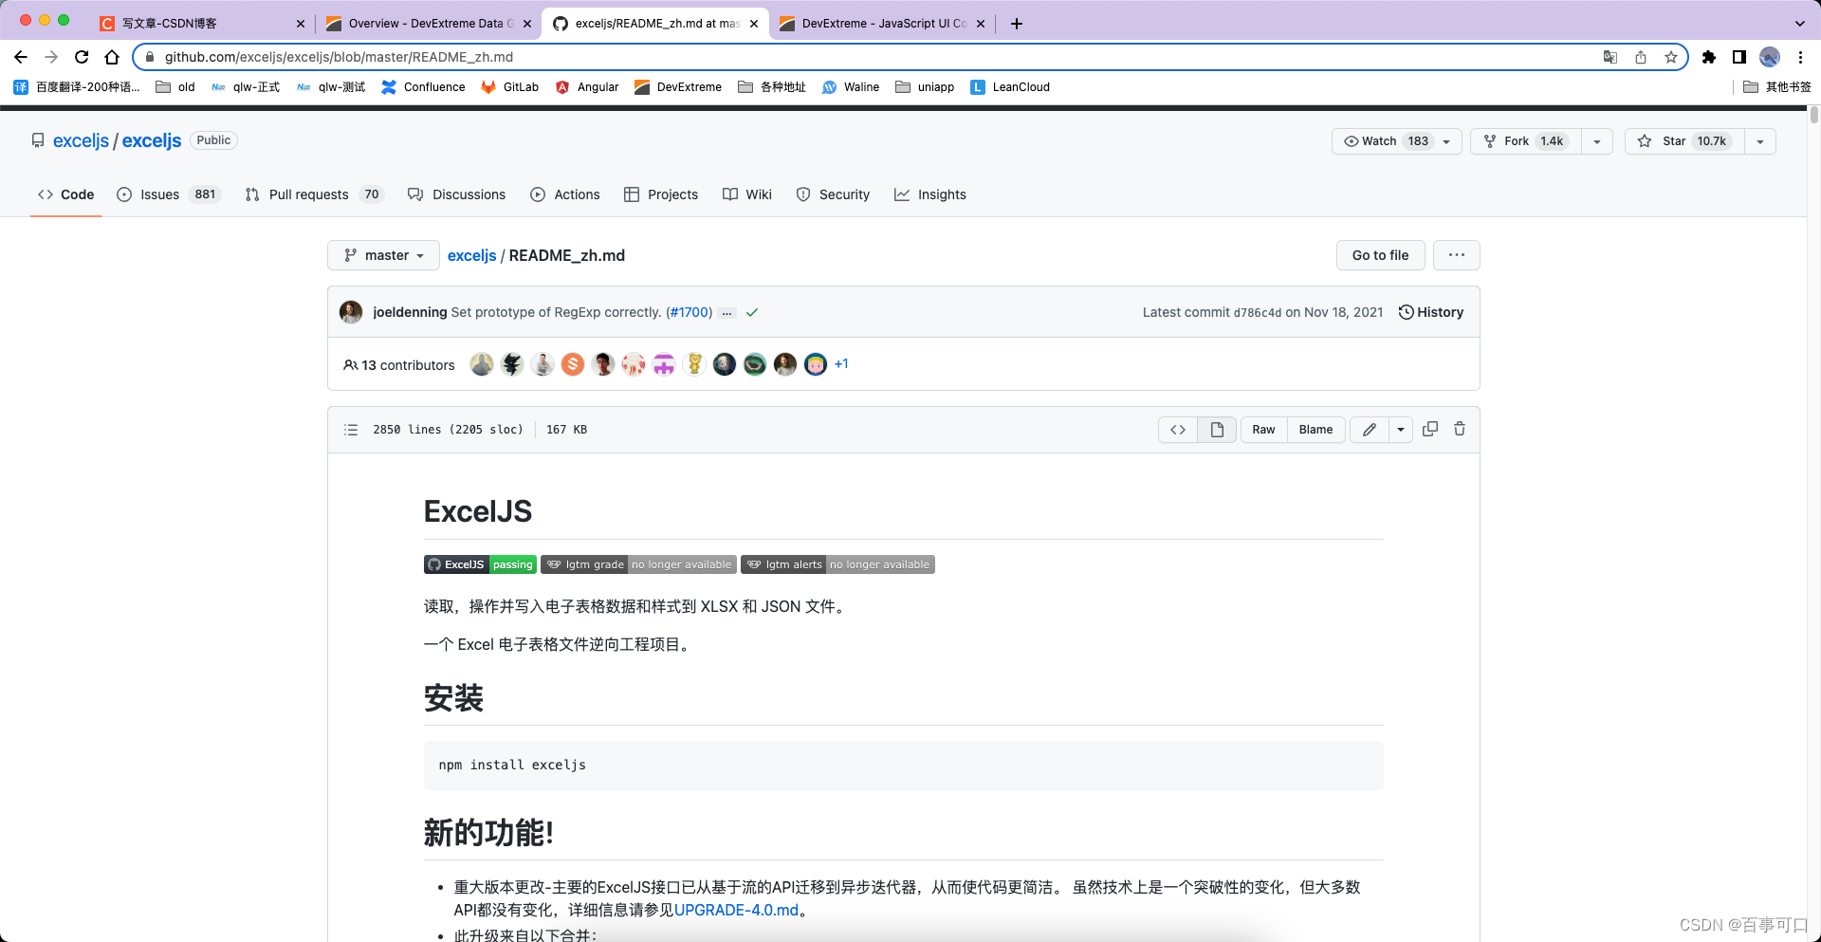This screenshot has height=942, width=1821.
Task: Open the Blame view
Action: click(1315, 430)
